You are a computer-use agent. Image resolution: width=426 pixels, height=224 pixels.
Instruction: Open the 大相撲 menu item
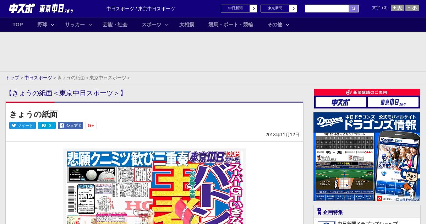tap(187, 25)
